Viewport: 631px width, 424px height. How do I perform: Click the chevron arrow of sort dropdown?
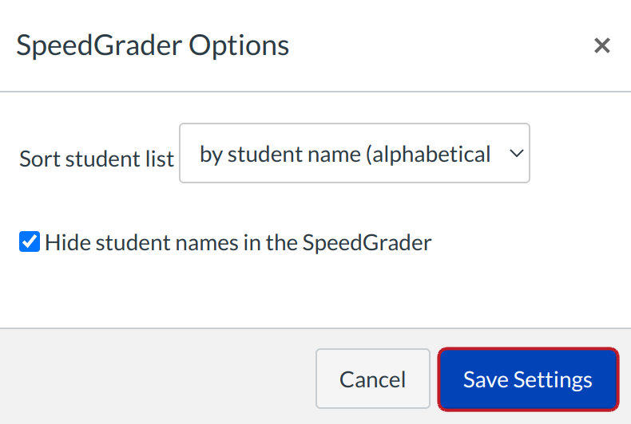[x=516, y=153]
